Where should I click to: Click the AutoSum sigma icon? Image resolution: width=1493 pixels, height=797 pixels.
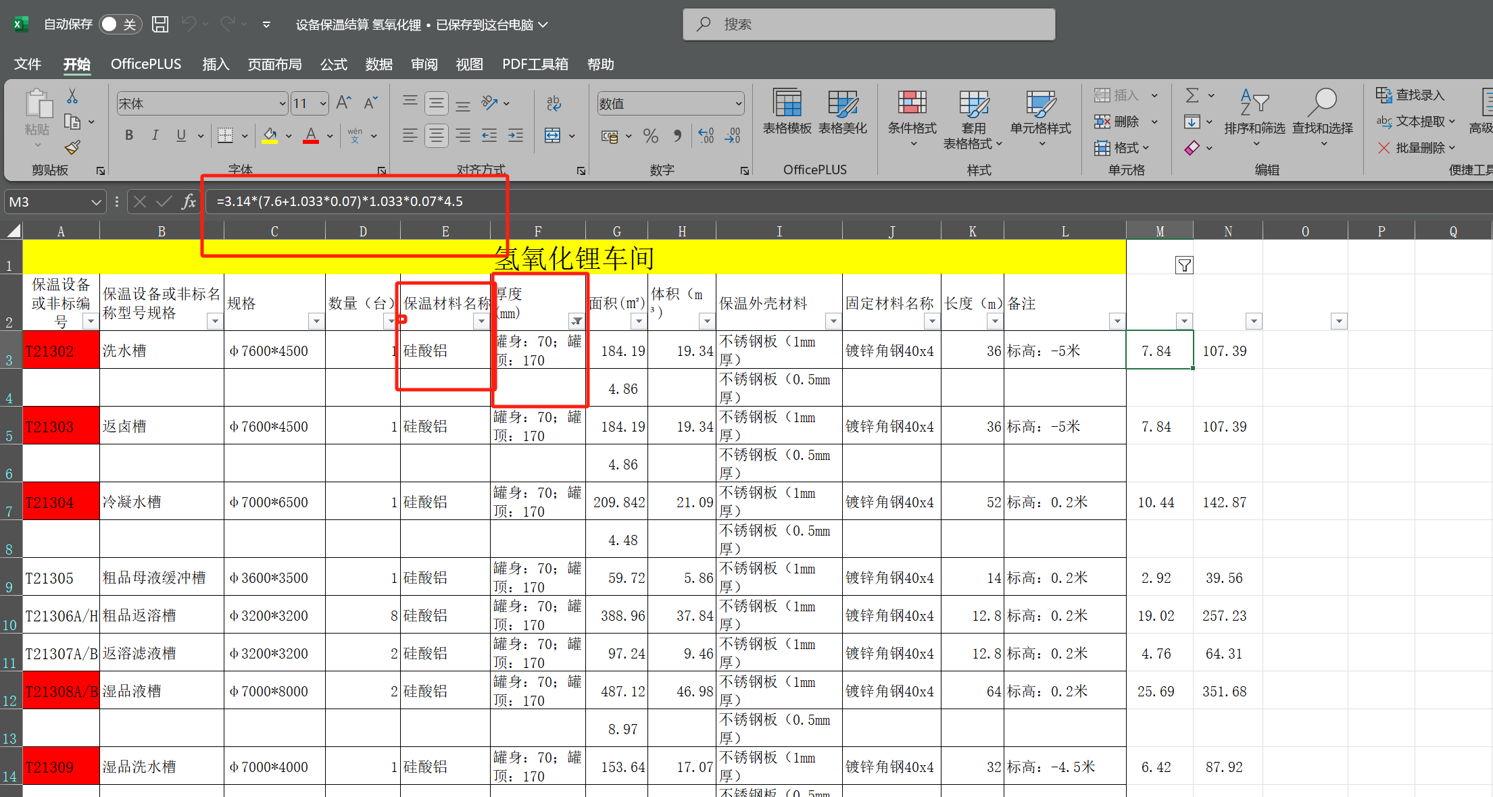click(1192, 95)
